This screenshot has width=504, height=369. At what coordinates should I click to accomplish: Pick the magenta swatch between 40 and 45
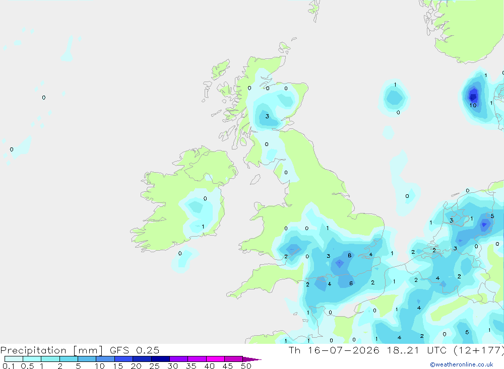click(x=215, y=359)
